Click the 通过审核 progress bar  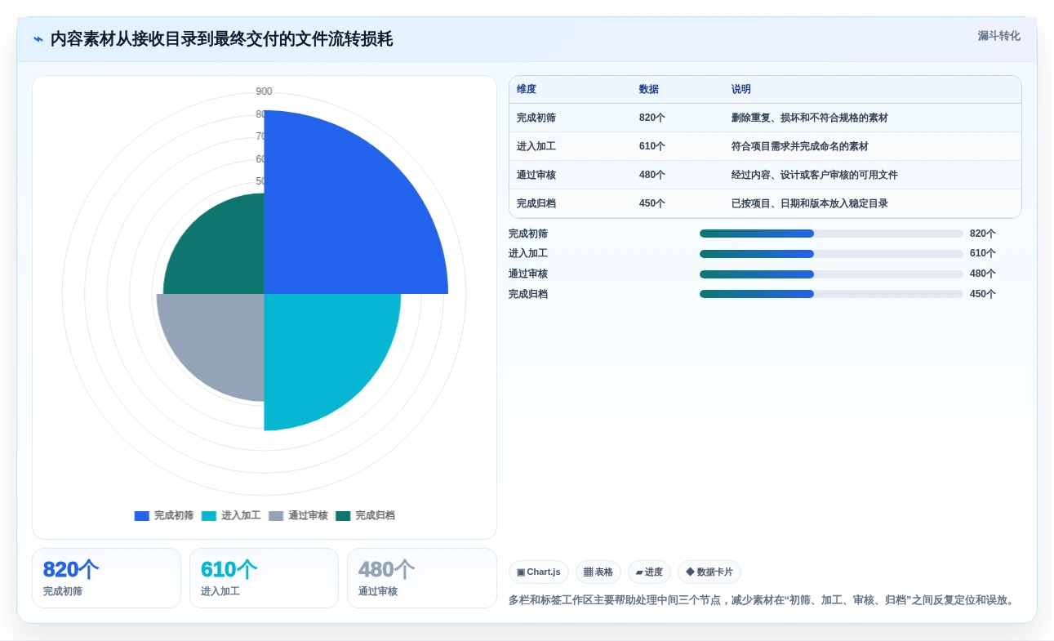(831, 274)
